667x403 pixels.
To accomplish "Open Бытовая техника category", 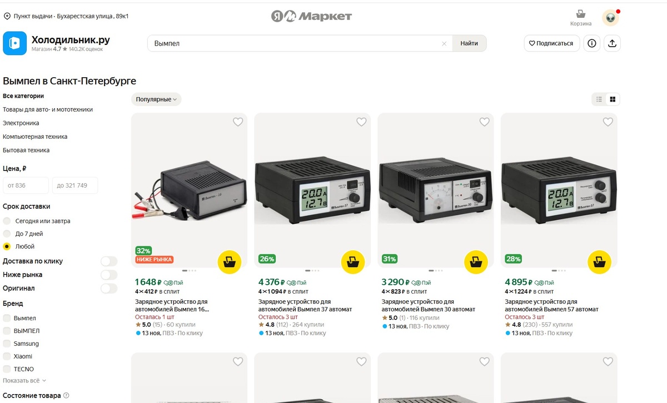I will point(26,150).
